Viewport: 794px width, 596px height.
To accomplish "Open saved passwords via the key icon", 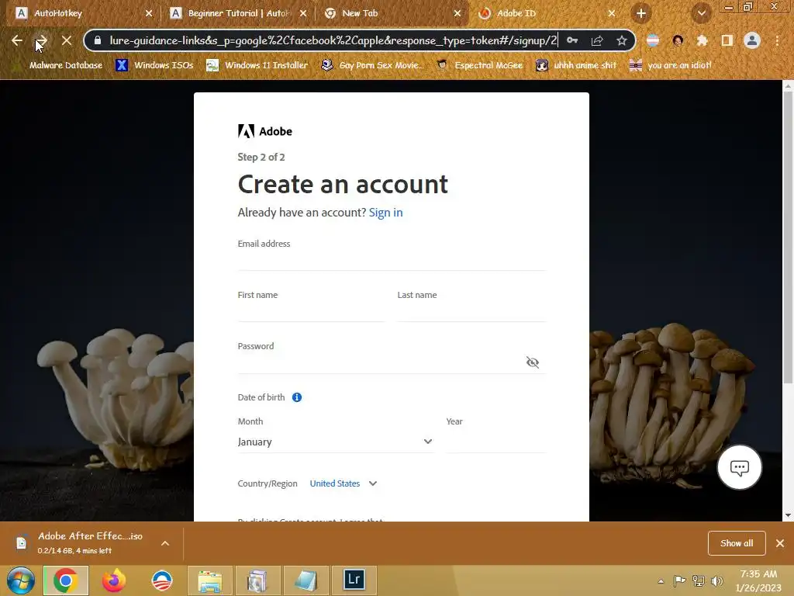I will [572, 40].
